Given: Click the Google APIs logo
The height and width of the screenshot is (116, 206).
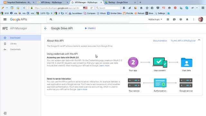Looking at the screenshot, I should coord(19,19).
